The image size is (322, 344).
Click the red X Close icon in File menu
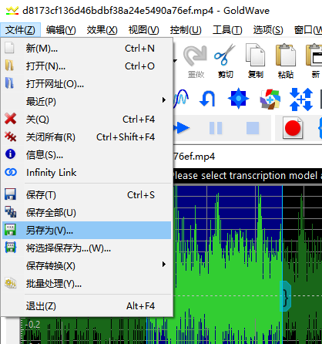coord(10,119)
